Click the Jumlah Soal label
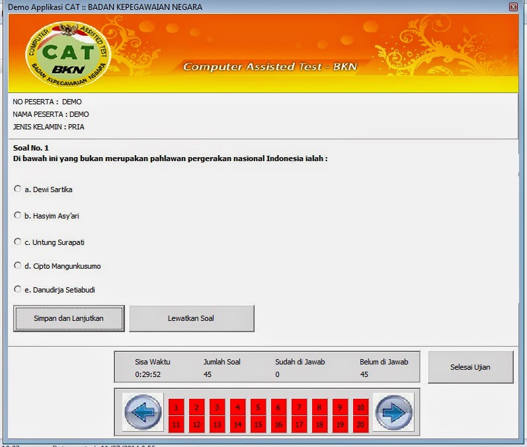527x447 pixels. point(222,362)
